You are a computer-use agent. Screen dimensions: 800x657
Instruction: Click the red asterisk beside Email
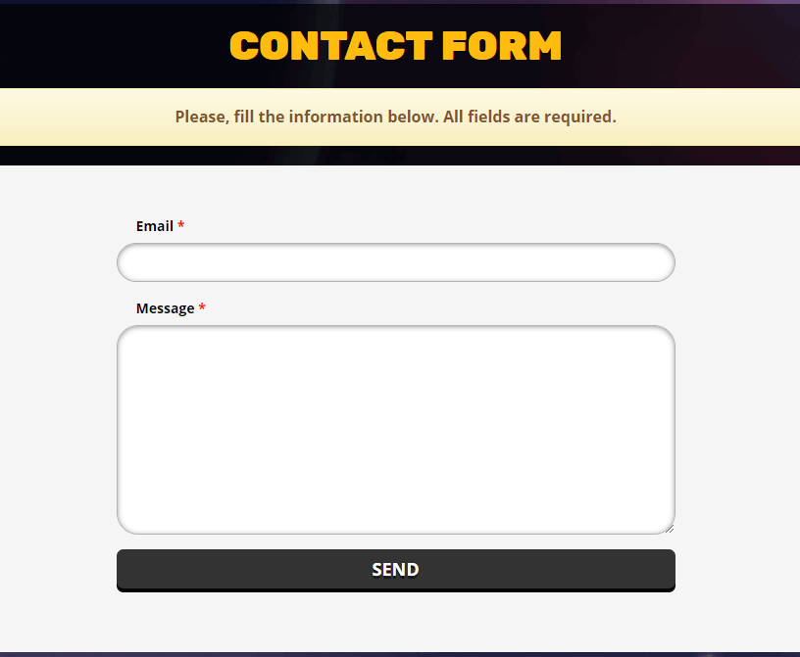click(181, 226)
